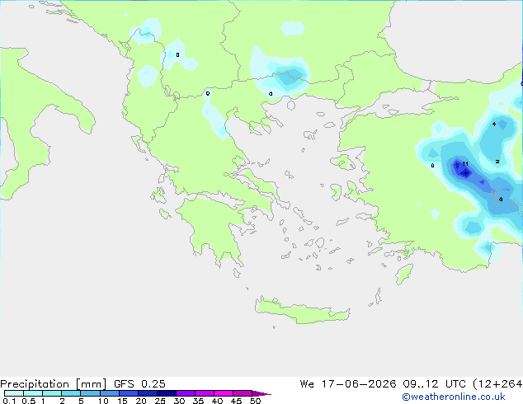Screen dimensions: 523x404
Task: Click the dark blue precipitation maximum beside "11"
Action: (465, 172)
